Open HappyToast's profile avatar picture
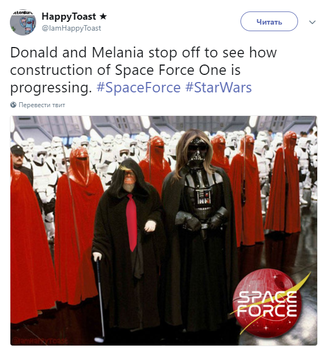 pos(23,22)
